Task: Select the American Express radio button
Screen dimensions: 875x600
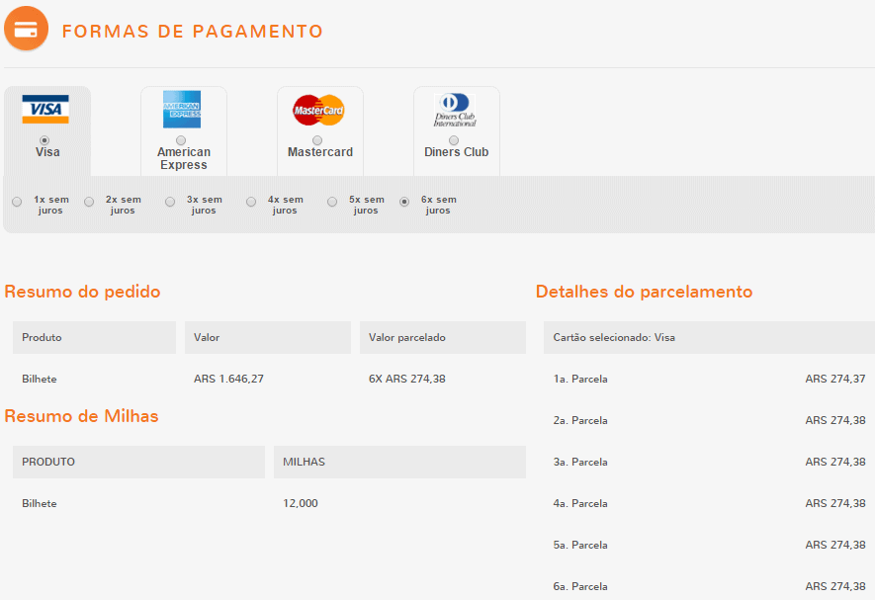Action: pos(181,140)
